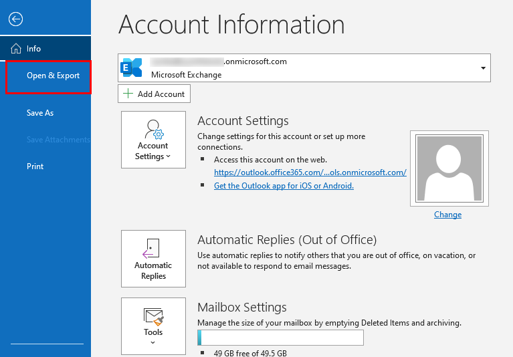Click the mailbox storage usage bar
Image resolution: width=513 pixels, height=357 pixels.
[280, 338]
